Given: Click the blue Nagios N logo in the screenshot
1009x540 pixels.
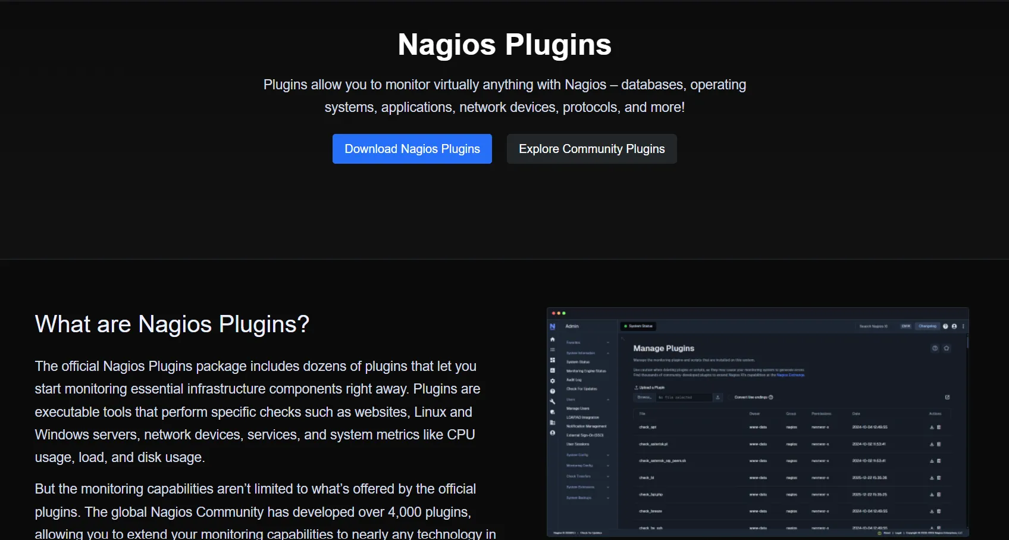Looking at the screenshot, I should [552, 326].
